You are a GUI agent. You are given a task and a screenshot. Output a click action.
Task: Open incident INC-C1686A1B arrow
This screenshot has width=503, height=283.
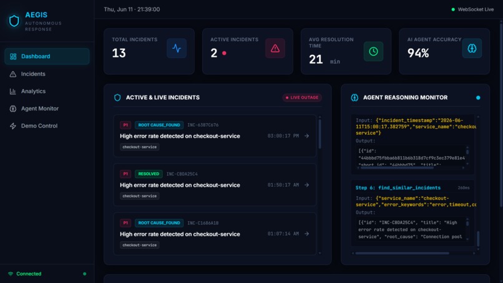[x=306, y=234]
